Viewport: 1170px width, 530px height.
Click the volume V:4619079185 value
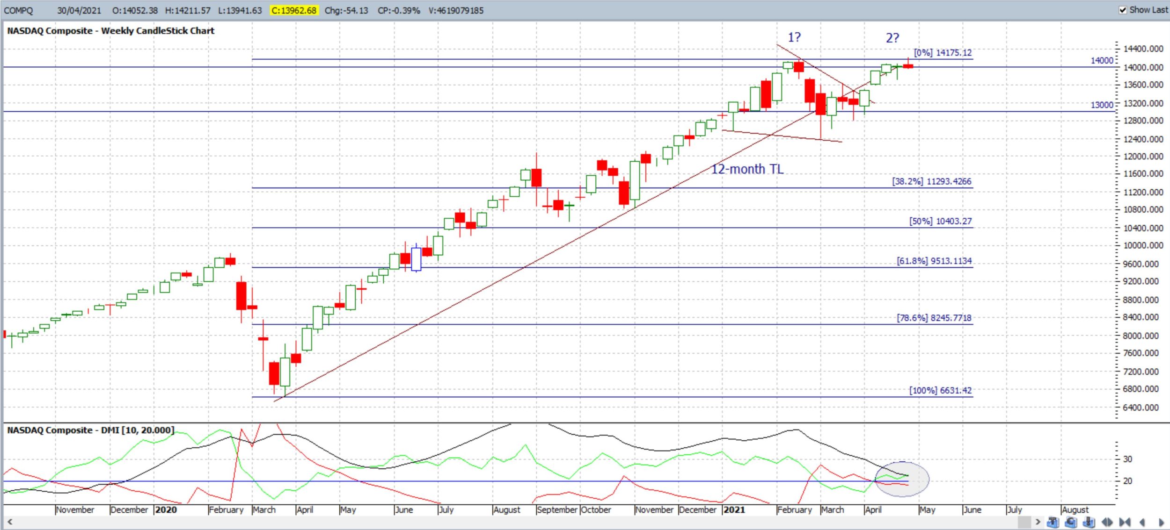[456, 10]
